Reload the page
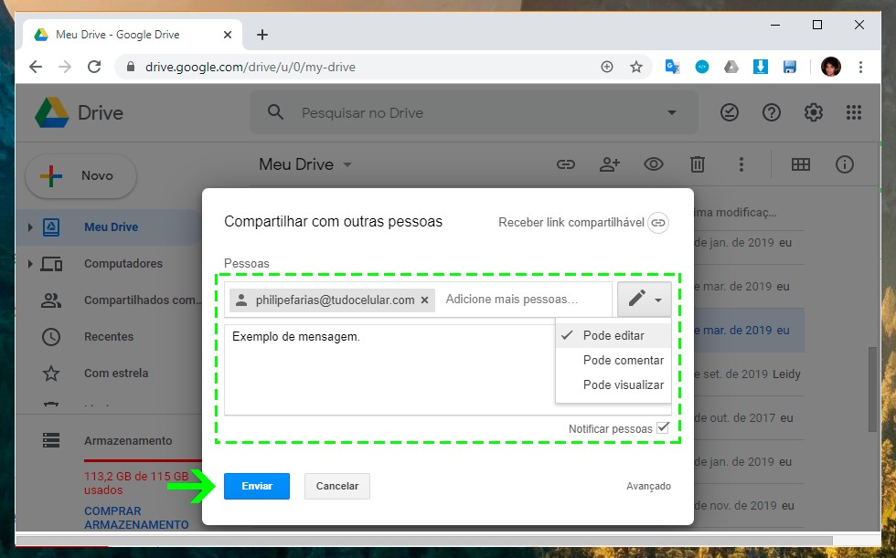Image resolution: width=896 pixels, height=558 pixels. coord(94,67)
